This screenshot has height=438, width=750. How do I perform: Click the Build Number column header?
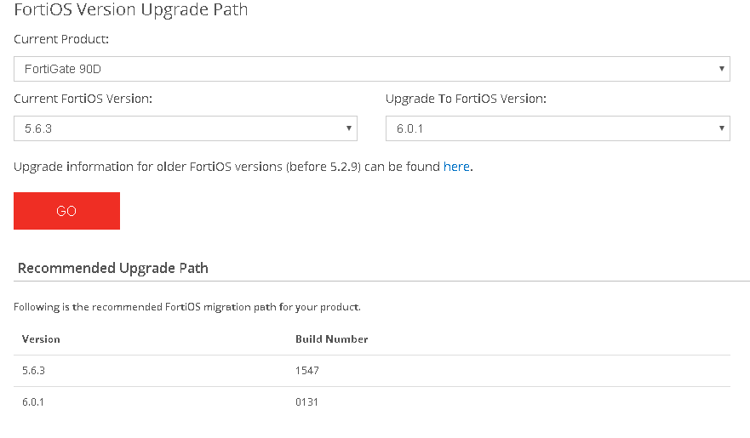click(331, 338)
